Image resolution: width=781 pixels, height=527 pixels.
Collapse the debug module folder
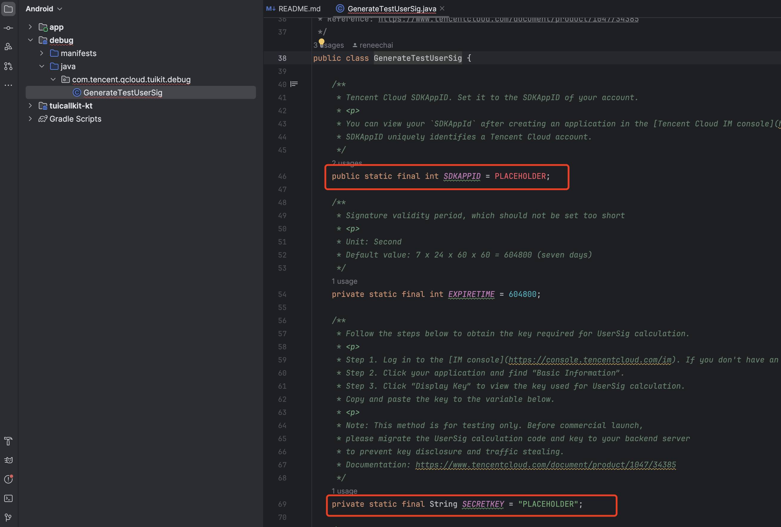[x=30, y=40]
